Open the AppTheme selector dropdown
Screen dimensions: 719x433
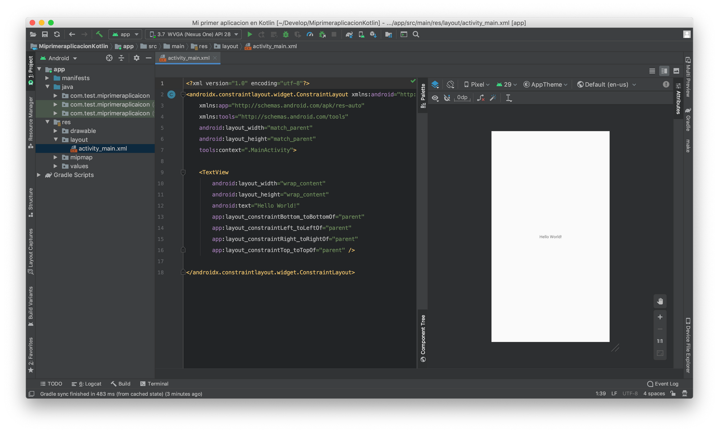(545, 85)
